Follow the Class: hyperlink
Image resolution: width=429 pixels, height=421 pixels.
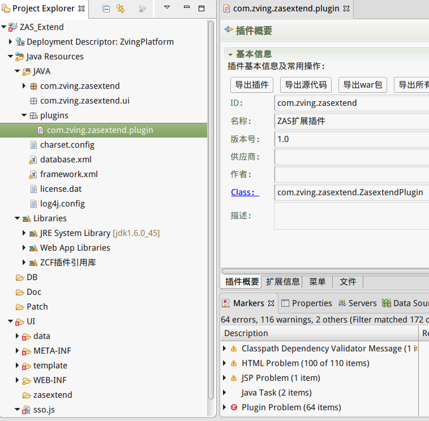tap(244, 192)
